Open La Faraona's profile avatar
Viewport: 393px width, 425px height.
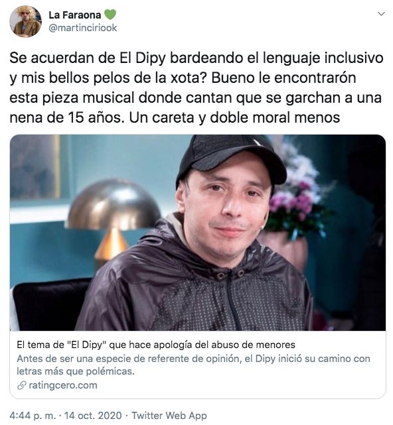tap(25, 21)
